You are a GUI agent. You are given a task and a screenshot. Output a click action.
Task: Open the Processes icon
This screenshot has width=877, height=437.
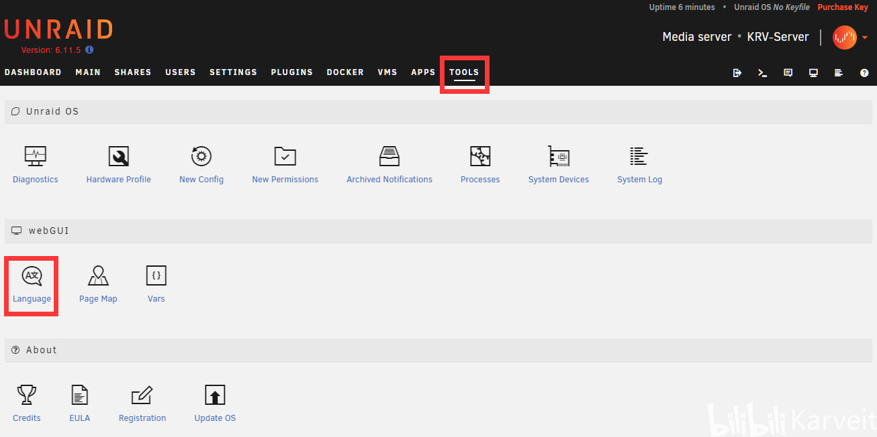[x=480, y=156]
